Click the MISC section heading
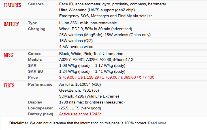207x130 pixels. coord(8,55)
